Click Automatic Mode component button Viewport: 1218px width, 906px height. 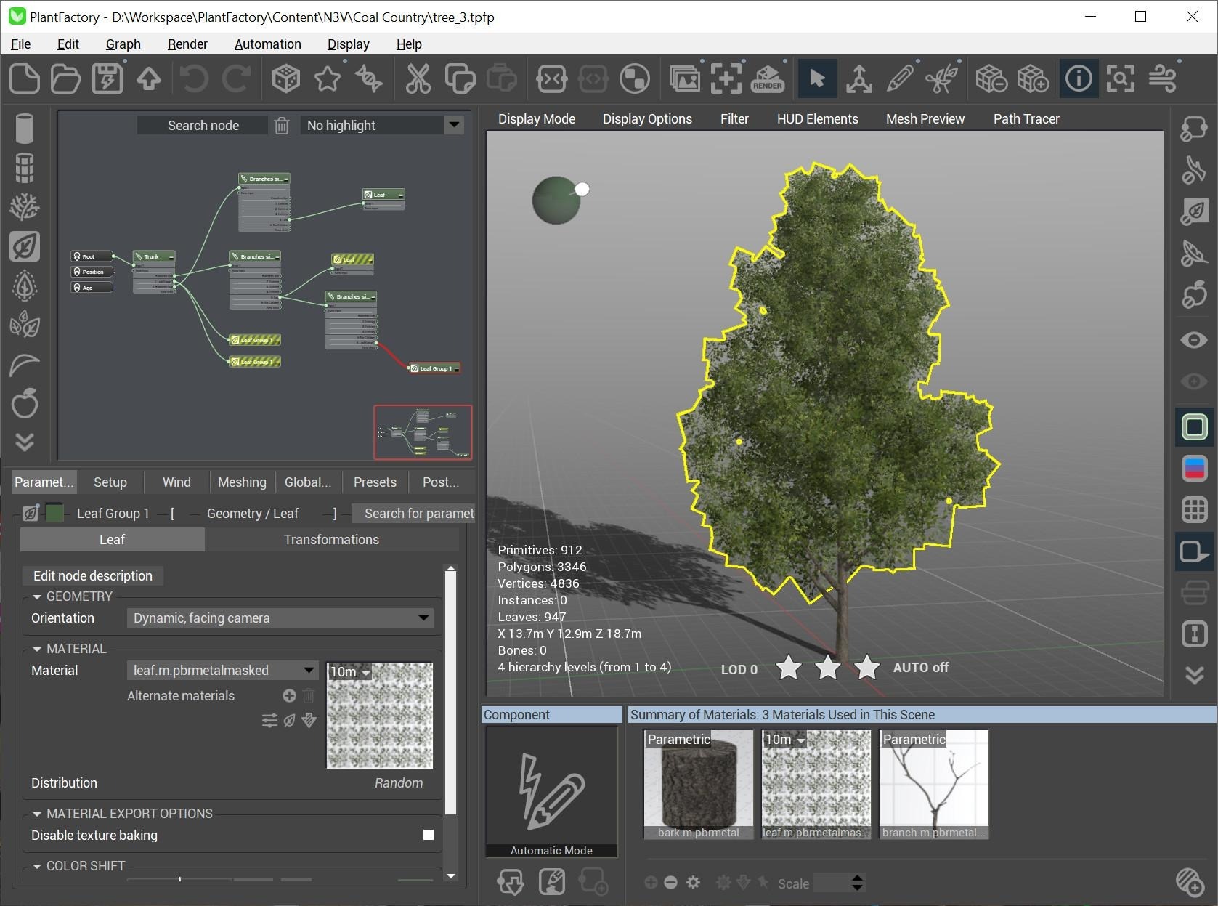tap(551, 792)
